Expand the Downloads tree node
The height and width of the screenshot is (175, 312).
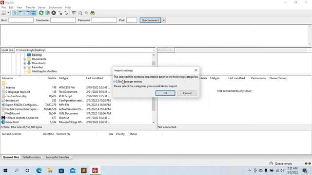(x=25, y=63)
